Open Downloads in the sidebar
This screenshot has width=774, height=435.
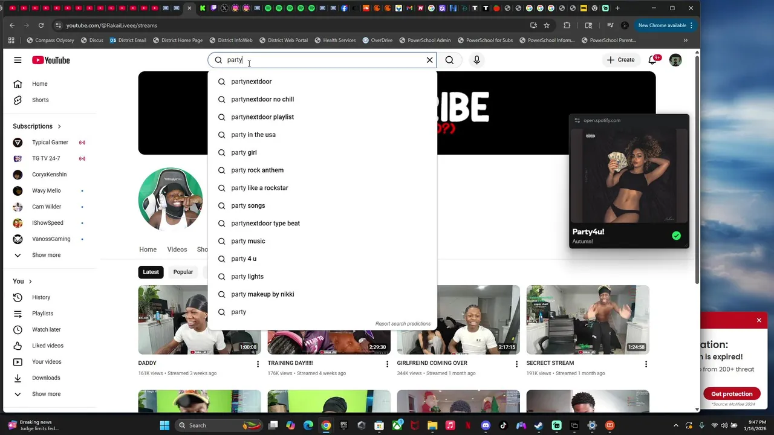[50, 378]
